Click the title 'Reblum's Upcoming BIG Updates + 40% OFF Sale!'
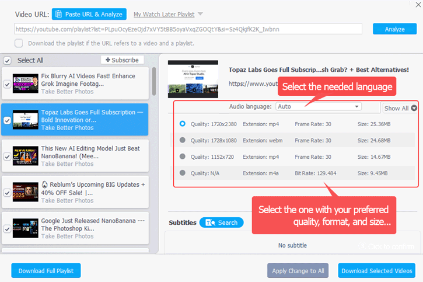This screenshot has height=282, width=423. click(93, 189)
